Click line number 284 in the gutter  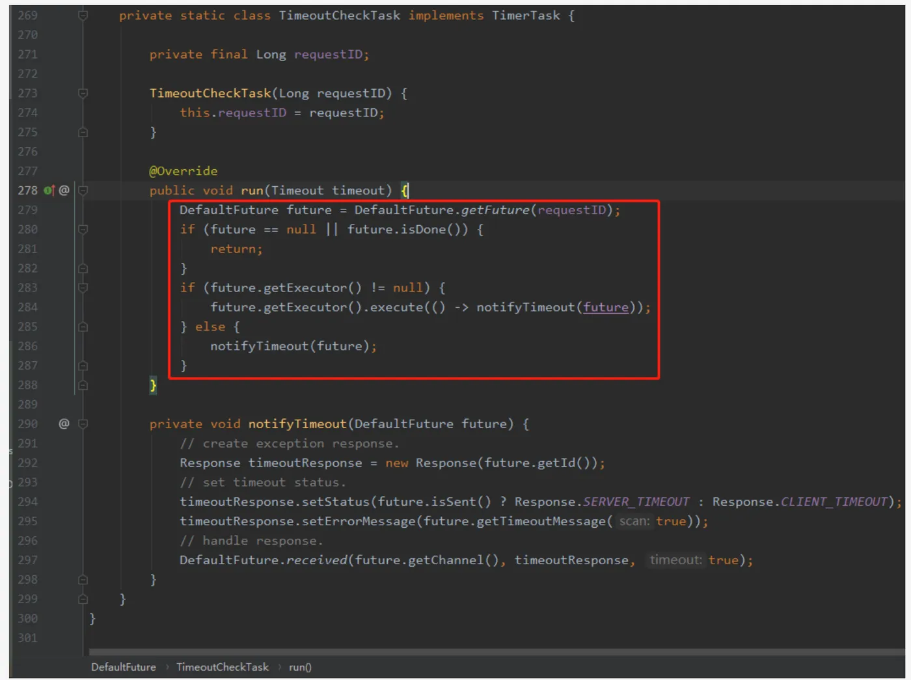click(28, 307)
